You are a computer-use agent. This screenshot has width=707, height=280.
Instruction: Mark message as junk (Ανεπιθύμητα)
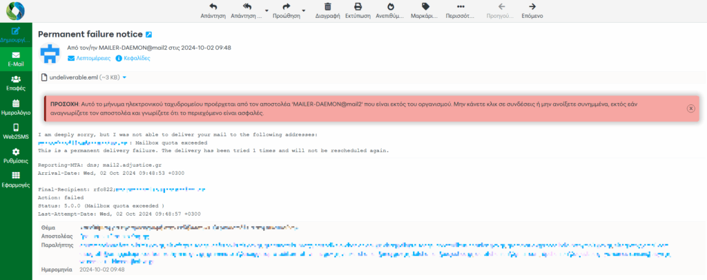(x=390, y=10)
